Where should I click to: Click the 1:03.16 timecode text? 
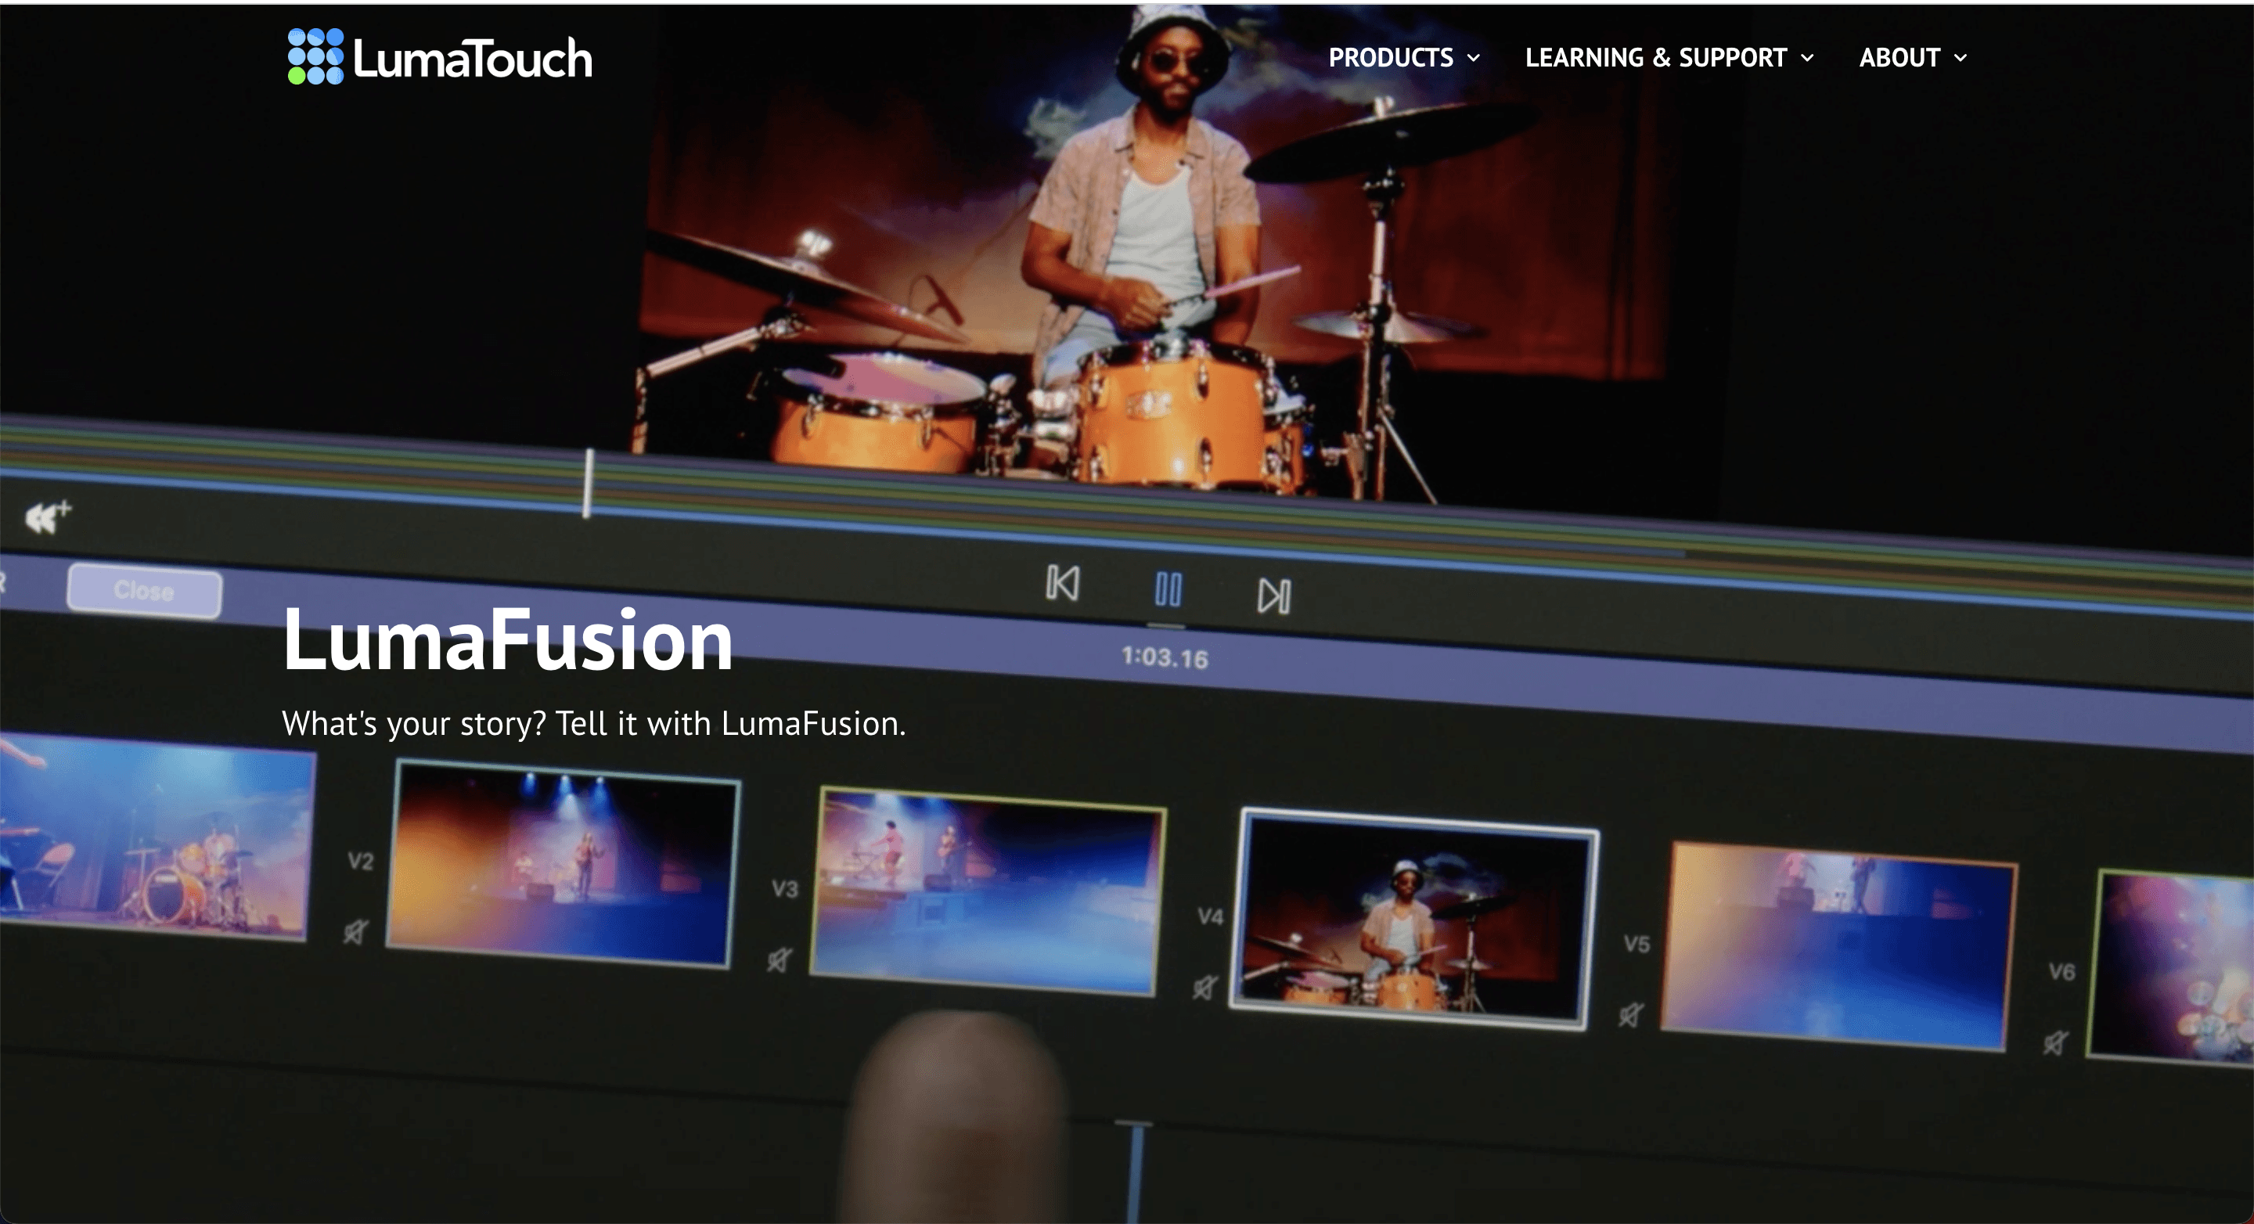[1165, 657]
